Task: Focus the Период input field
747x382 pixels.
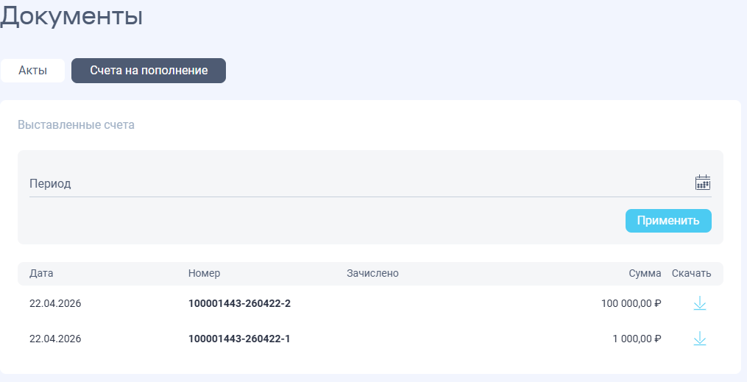Action: point(353,183)
